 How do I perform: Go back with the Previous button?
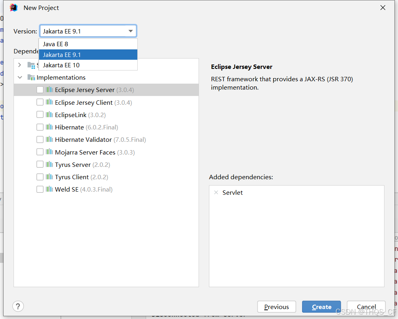(x=277, y=307)
